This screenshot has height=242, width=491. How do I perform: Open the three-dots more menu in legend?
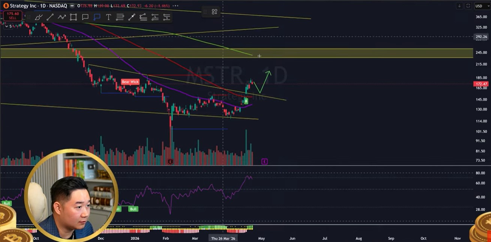(x=175, y=6)
